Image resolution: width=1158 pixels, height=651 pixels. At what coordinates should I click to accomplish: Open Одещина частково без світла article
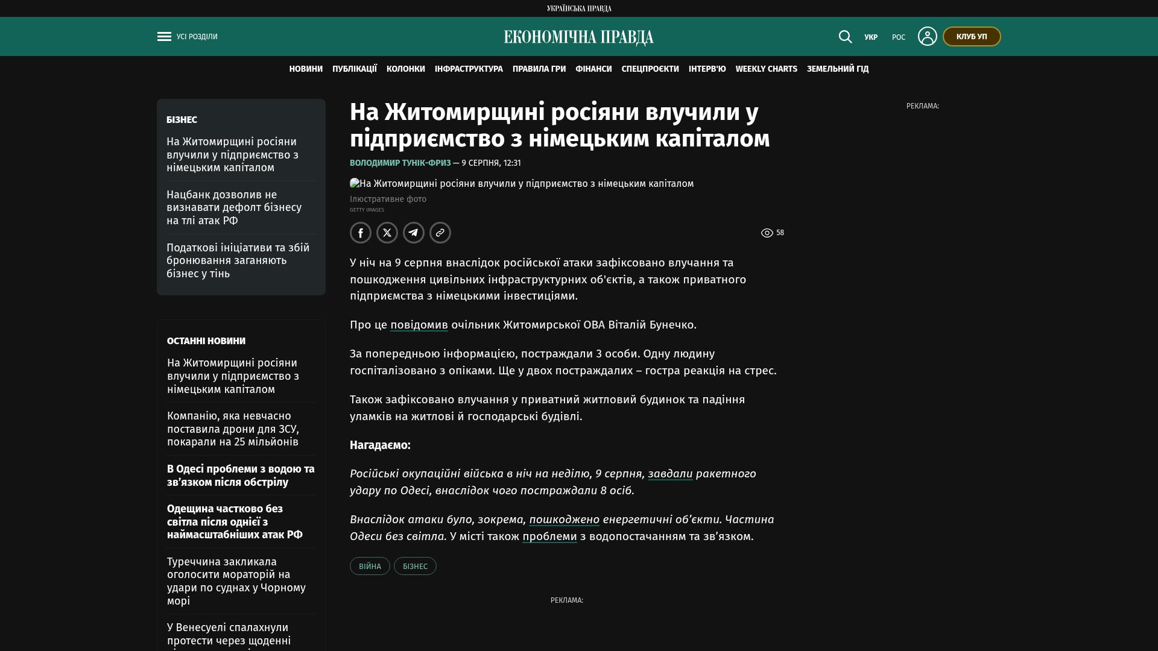point(235,522)
